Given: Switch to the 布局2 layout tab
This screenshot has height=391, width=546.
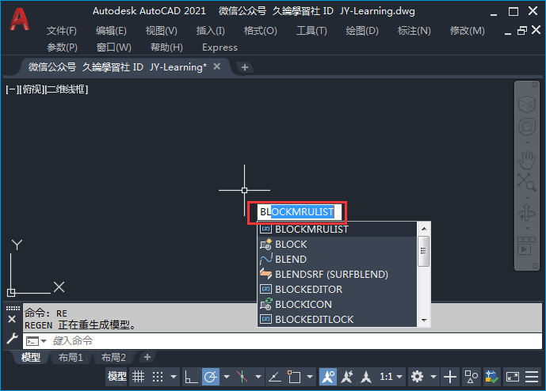Looking at the screenshot, I should [113, 357].
